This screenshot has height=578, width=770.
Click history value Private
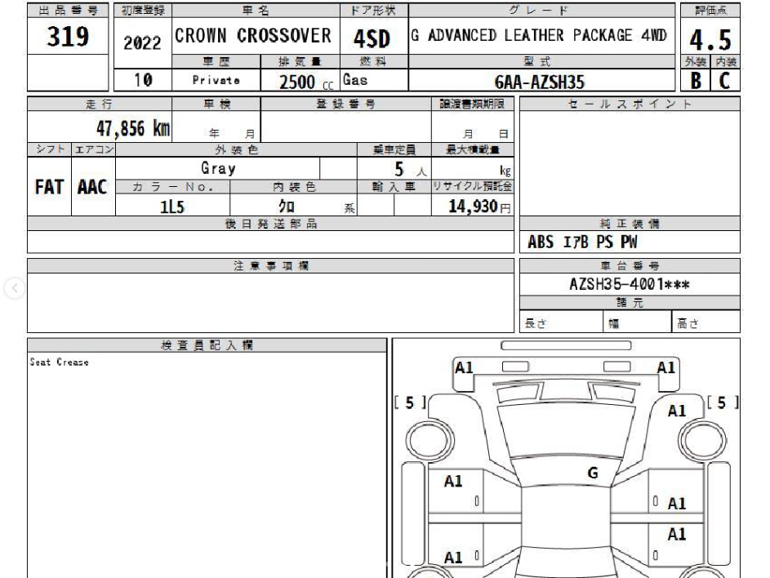coord(216,80)
